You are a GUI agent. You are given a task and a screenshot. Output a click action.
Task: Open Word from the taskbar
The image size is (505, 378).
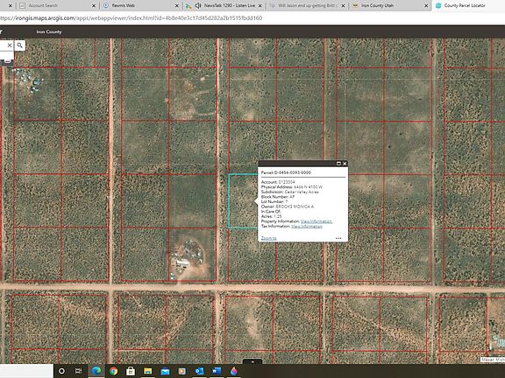click(x=217, y=371)
